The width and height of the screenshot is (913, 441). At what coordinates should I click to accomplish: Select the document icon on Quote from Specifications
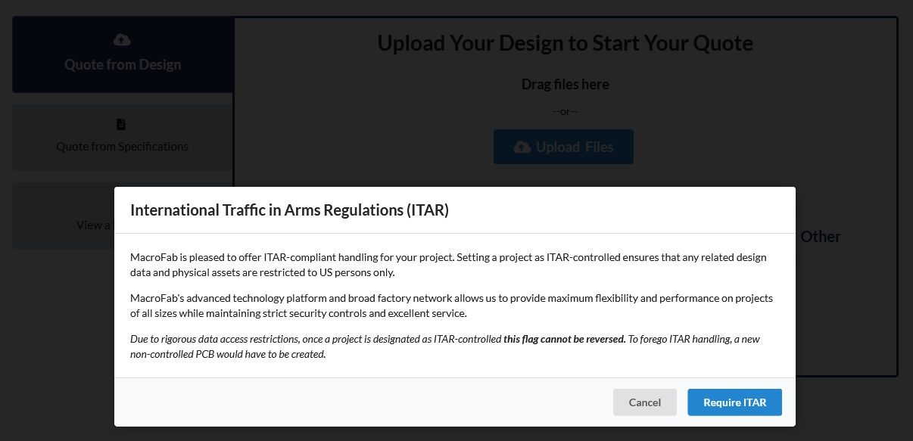(122, 124)
